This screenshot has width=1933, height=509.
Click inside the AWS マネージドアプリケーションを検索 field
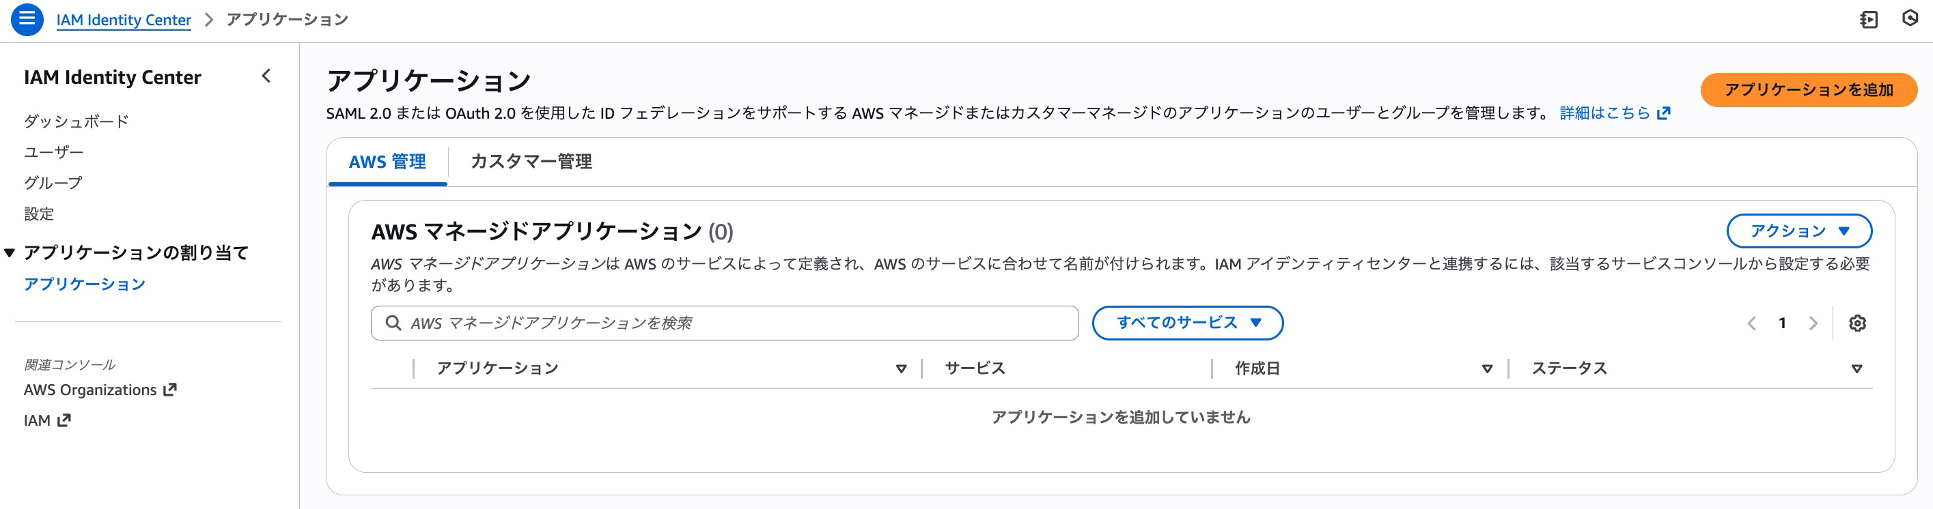[676, 323]
